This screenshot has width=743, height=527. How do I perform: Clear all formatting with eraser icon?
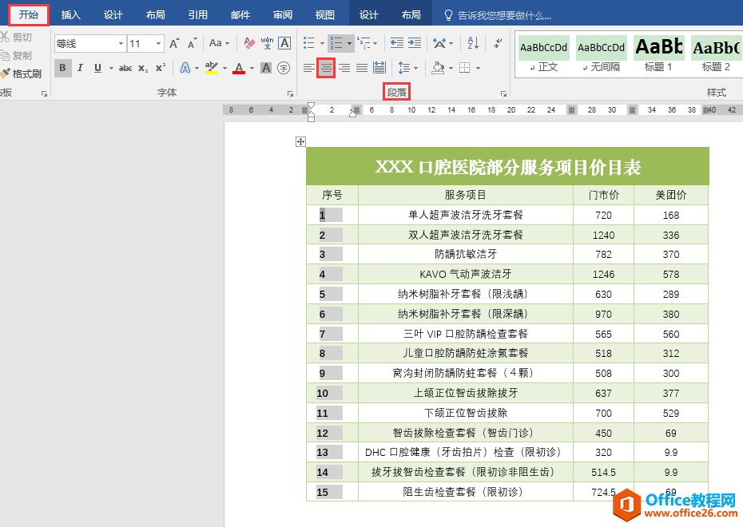(249, 44)
